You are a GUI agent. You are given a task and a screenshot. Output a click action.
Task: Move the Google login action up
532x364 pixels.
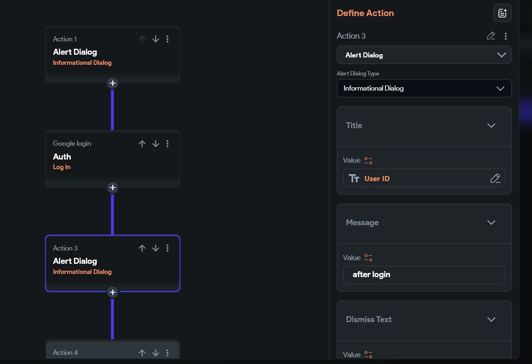[142, 144]
